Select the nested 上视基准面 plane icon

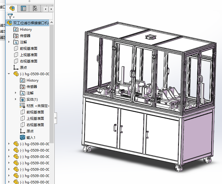point(23,119)
